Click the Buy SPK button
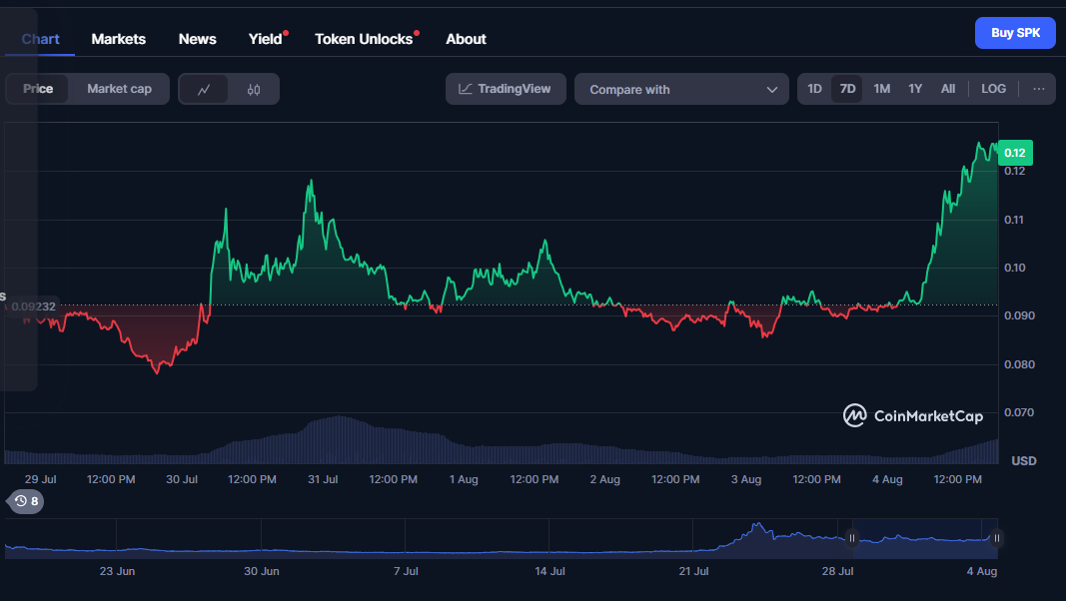1066x601 pixels. click(1015, 32)
